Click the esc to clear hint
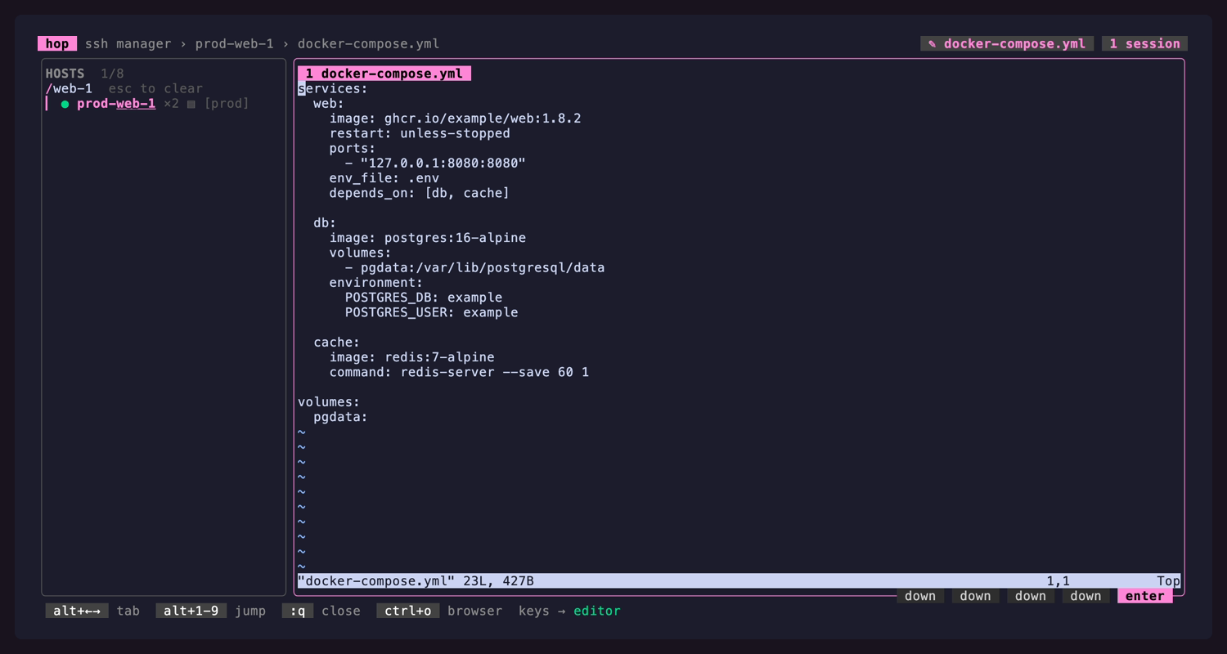The image size is (1227, 654). pyautogui.click(x=155, y=88)
